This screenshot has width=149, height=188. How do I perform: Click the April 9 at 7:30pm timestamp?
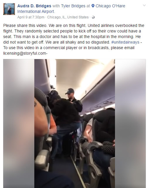click(x=31, y=17)
